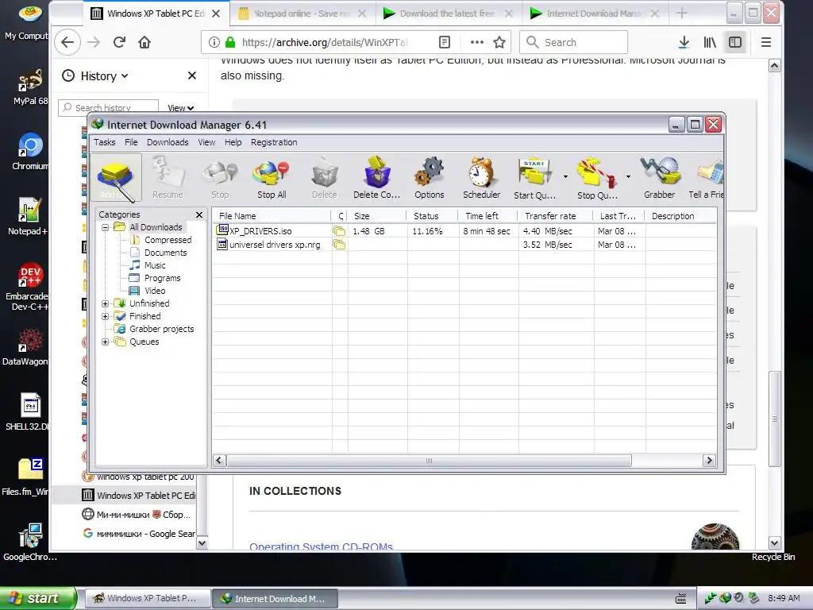Open Firefox library icon
The image size is (813, 610).
click(x=710, y=43)
